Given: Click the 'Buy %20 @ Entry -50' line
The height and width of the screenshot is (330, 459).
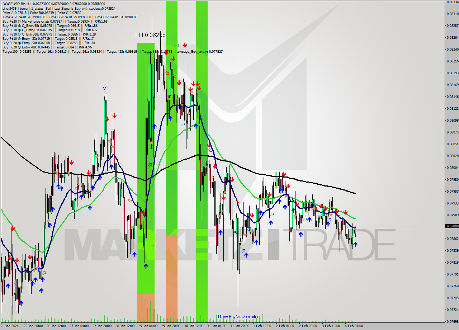Looking at the screenshot, I should click(x=48, y=43).
